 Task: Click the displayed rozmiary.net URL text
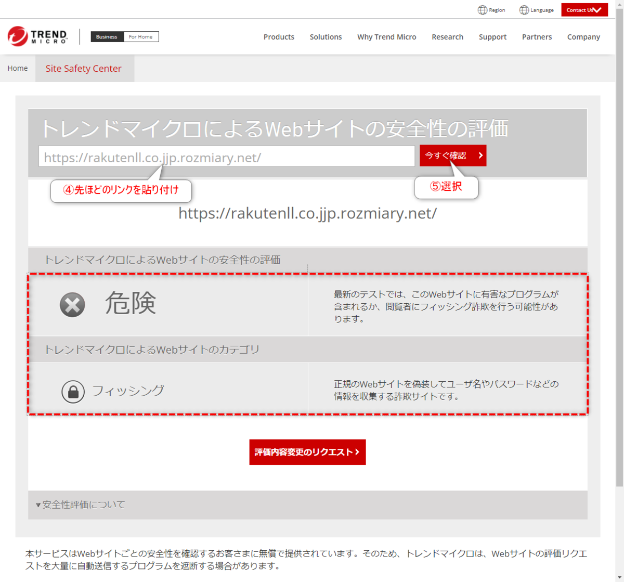pyautogui.click(x=307, y=213)
